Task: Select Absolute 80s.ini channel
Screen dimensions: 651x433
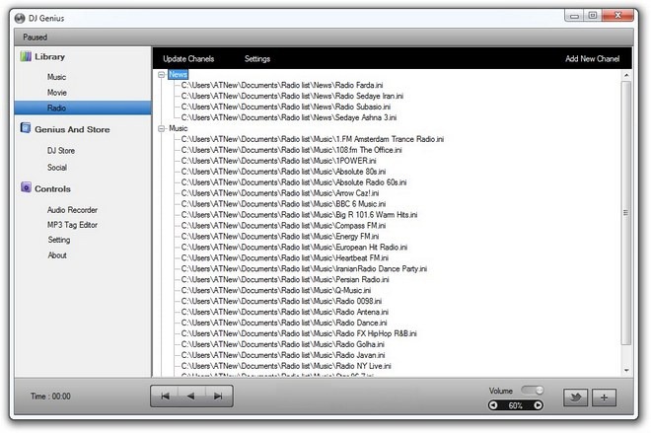Action: (283, 172)
